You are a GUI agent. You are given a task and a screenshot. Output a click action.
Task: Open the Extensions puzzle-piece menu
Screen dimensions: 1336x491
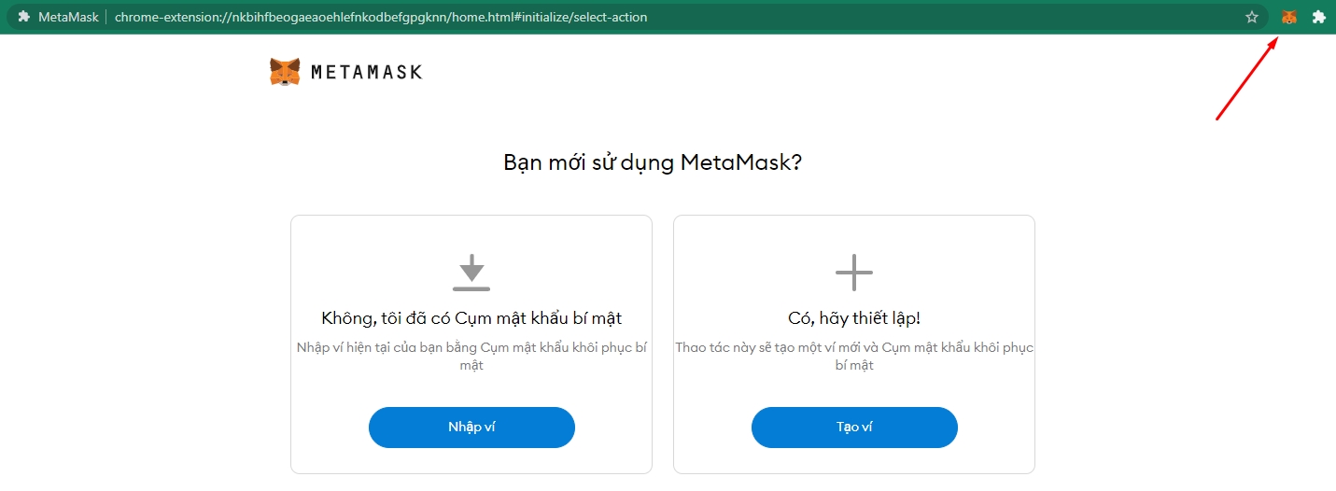1319,17
